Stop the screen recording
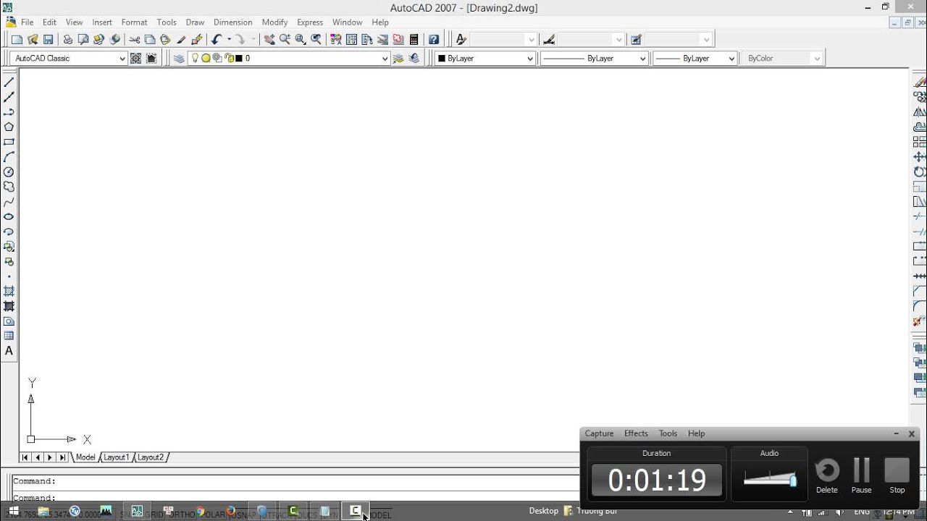The width and height of the screenshot is (927, 521). (897, 476)
